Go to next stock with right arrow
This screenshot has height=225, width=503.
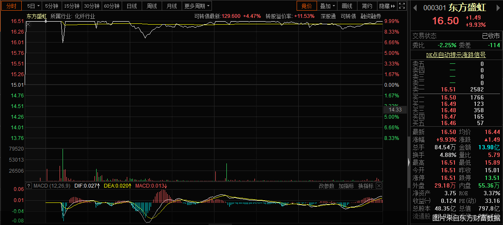coord(499,8)
